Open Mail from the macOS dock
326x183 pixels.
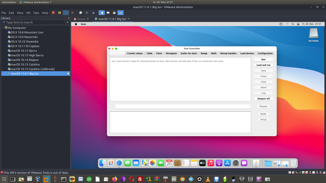coord(136,163)
